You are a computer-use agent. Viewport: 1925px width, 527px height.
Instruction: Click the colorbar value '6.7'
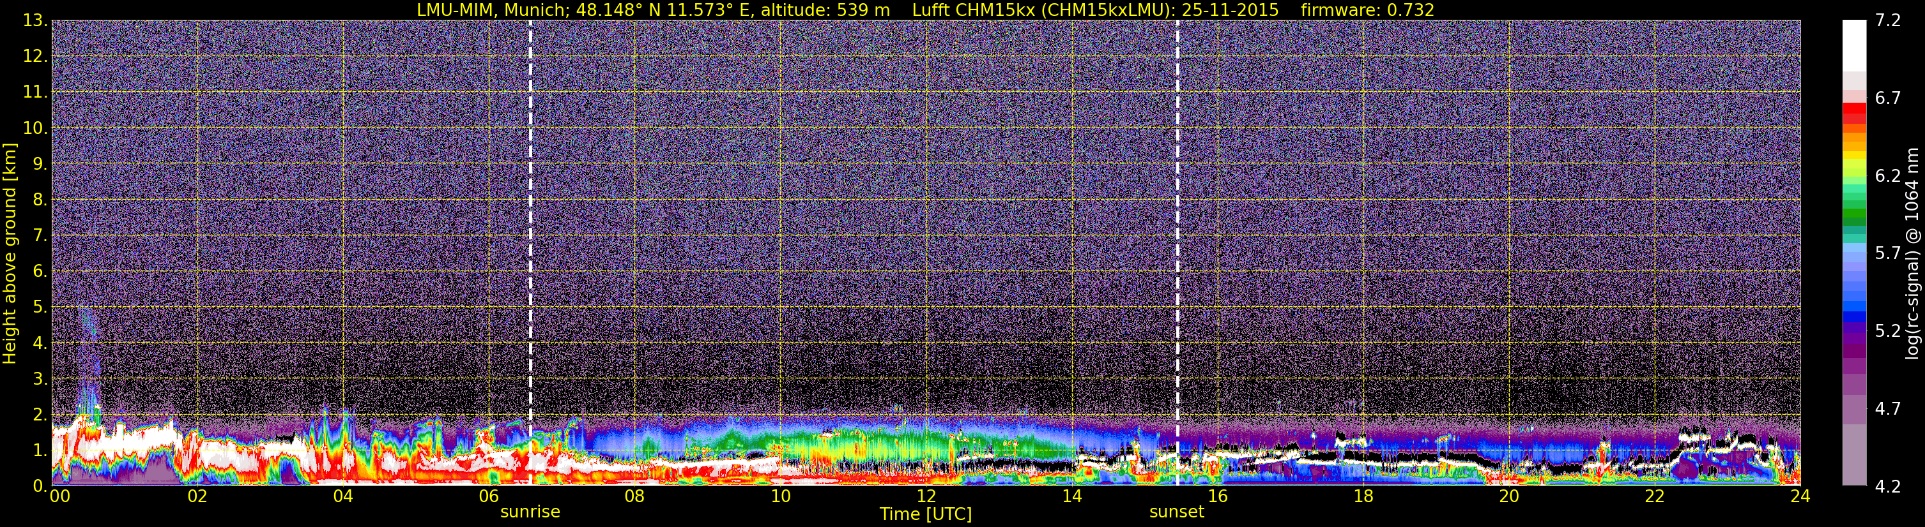(1888, 98)
